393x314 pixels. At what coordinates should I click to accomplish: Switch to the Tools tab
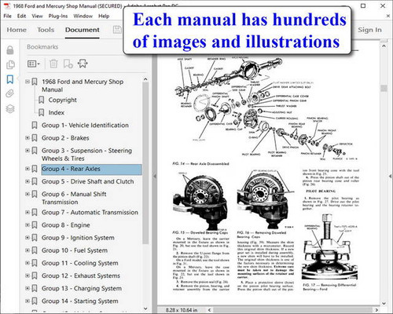click(x=46, y=30)
